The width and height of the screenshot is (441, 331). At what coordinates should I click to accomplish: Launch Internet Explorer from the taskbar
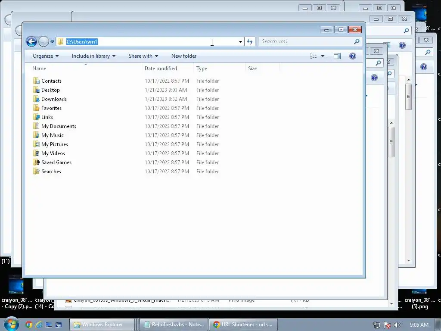39,325
